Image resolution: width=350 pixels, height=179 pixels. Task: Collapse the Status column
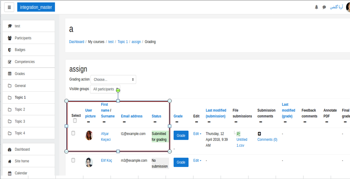pos(155,122)
